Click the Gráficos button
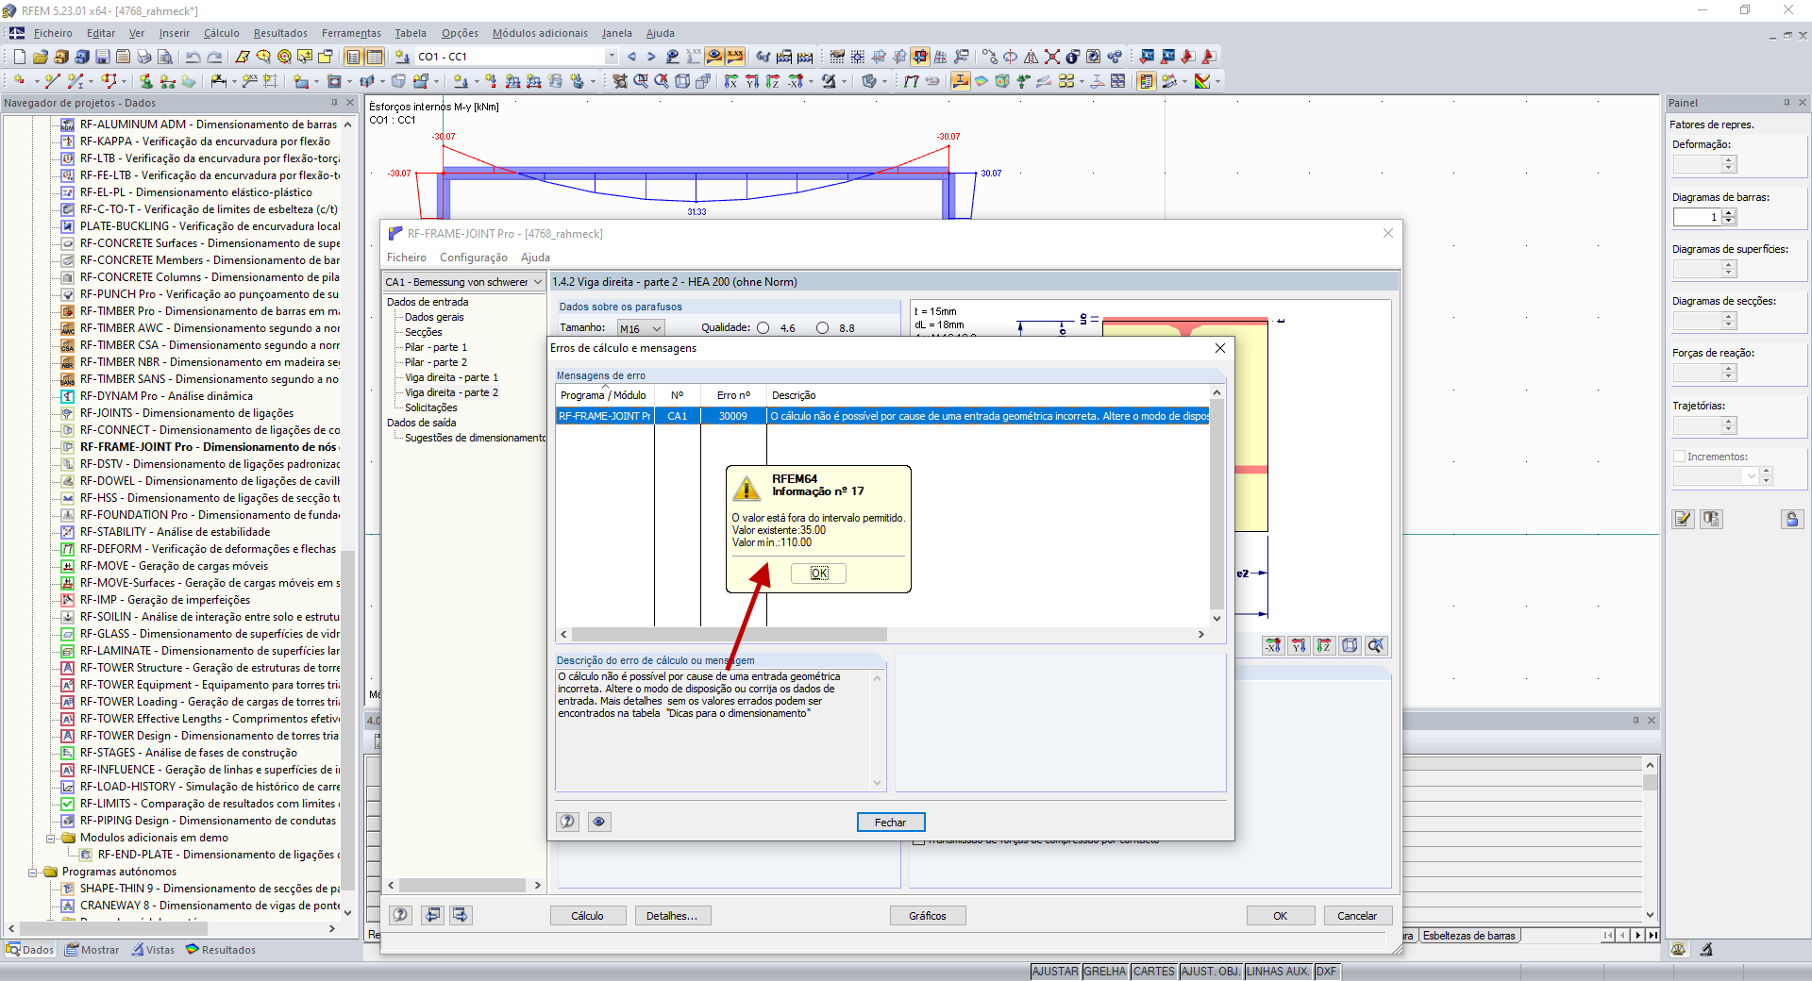Screen dimensions: 1812x981 point(927,916)
